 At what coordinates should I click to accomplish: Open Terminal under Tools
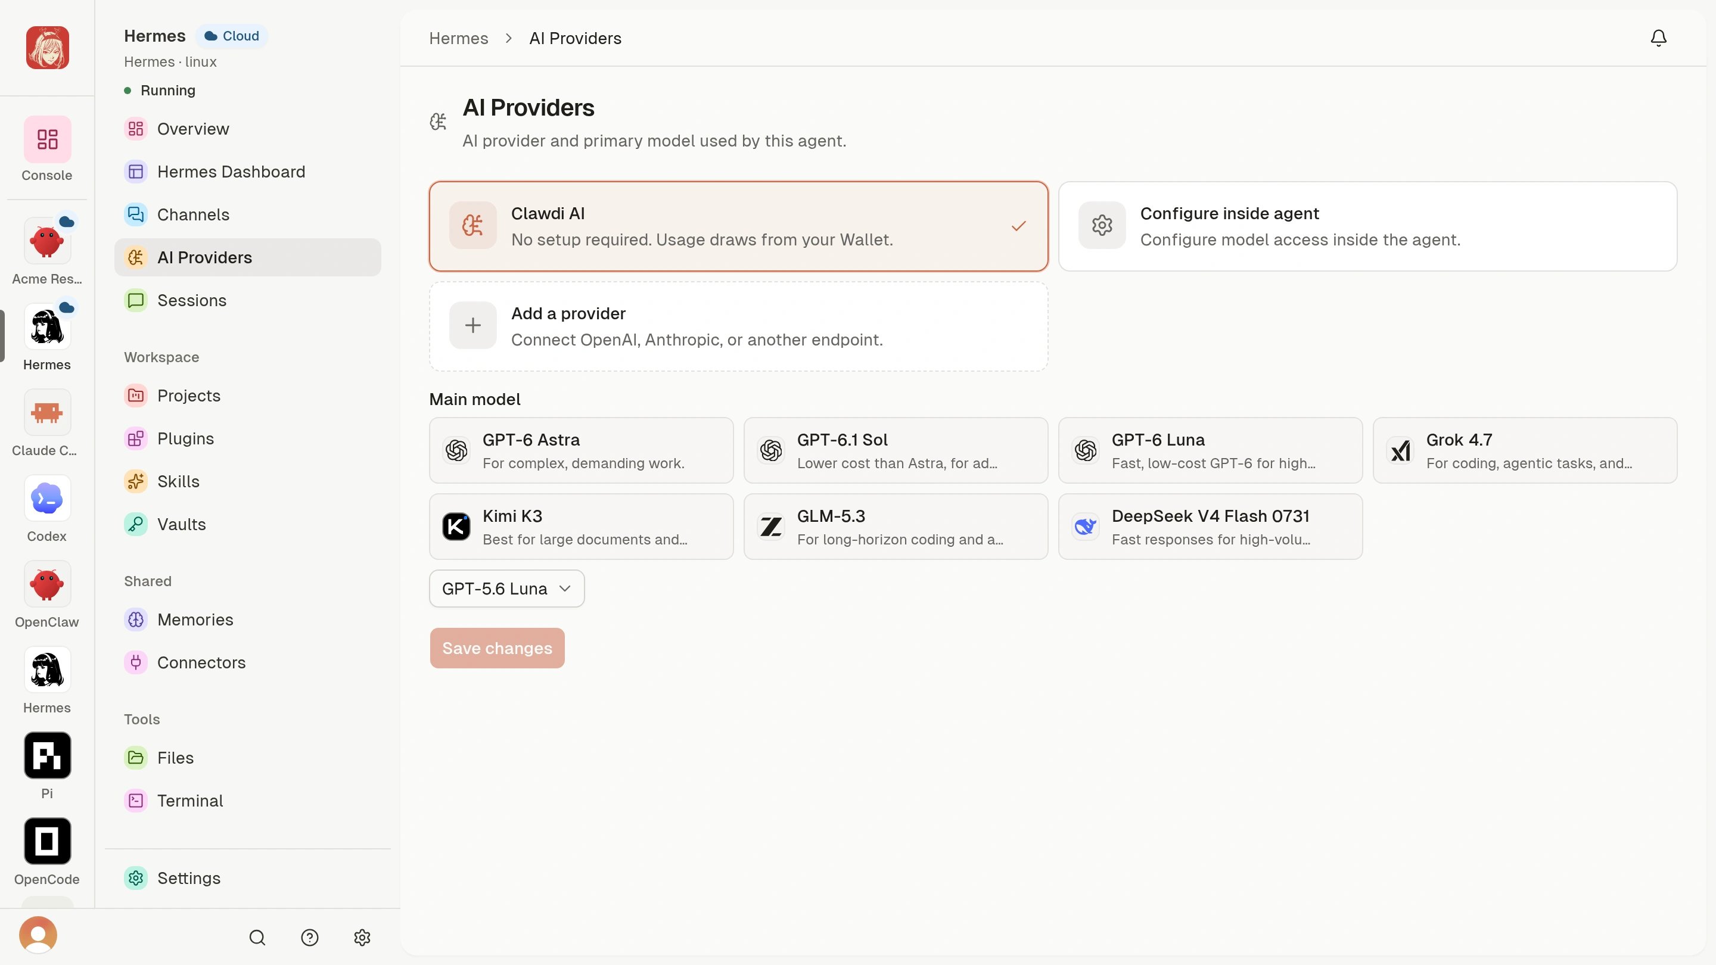tap(248, 801)
